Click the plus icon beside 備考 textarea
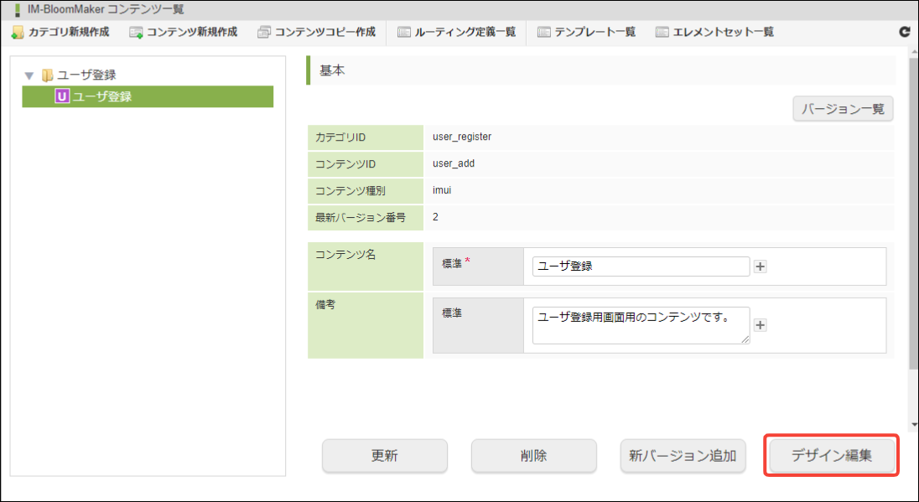 761,325
